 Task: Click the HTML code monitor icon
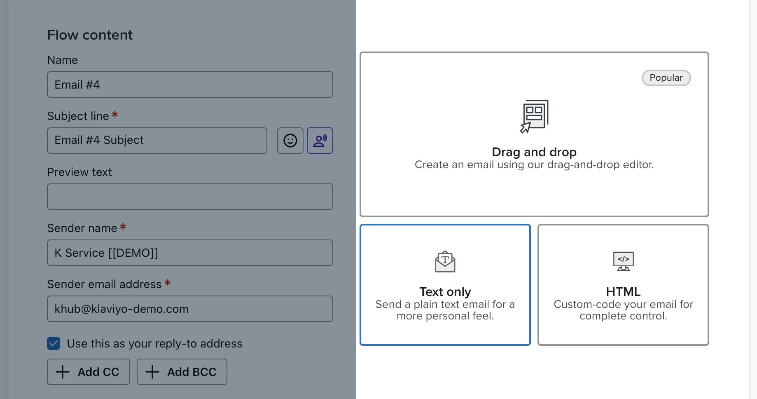tap(623, 261)
